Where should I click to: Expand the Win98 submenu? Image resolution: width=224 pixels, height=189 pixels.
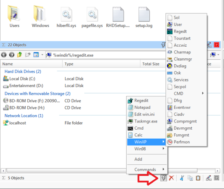147,149
